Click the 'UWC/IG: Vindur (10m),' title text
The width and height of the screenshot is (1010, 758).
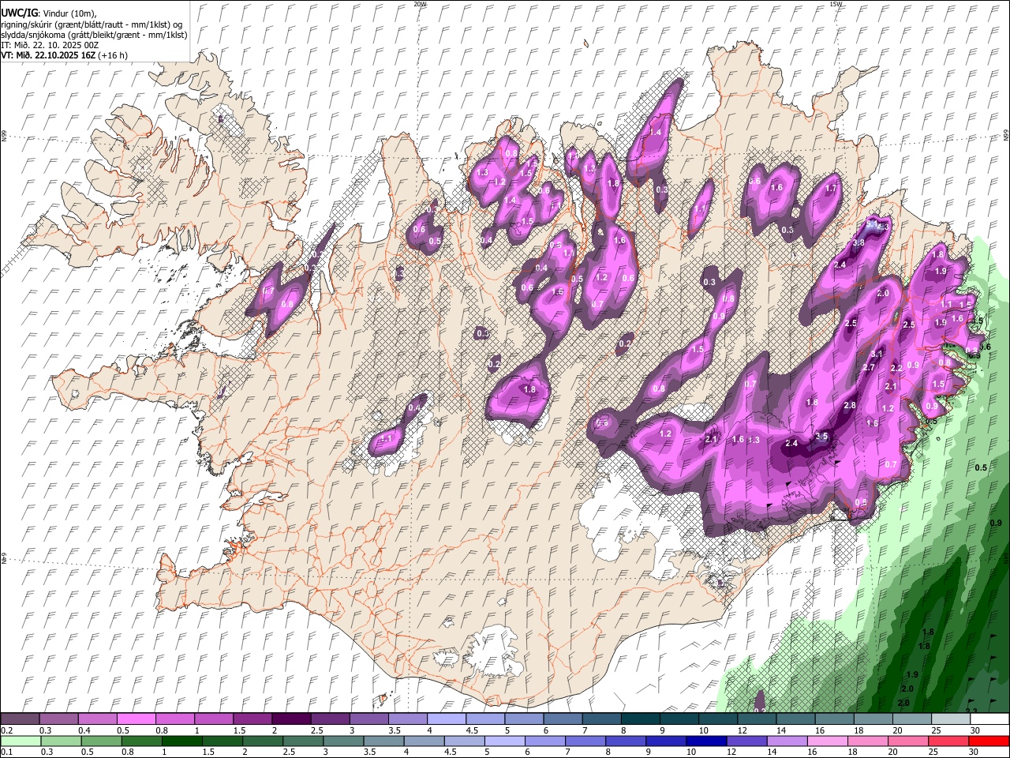click(x=49, y=13)
